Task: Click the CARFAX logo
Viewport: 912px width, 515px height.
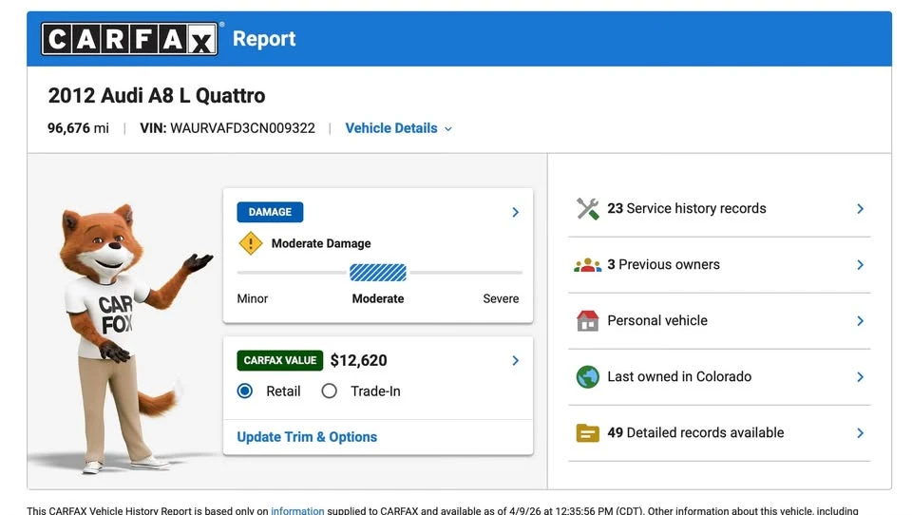Action: coord(130,39)
